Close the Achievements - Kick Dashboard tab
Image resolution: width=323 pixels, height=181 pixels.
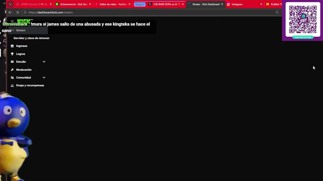tap(90, 4)
